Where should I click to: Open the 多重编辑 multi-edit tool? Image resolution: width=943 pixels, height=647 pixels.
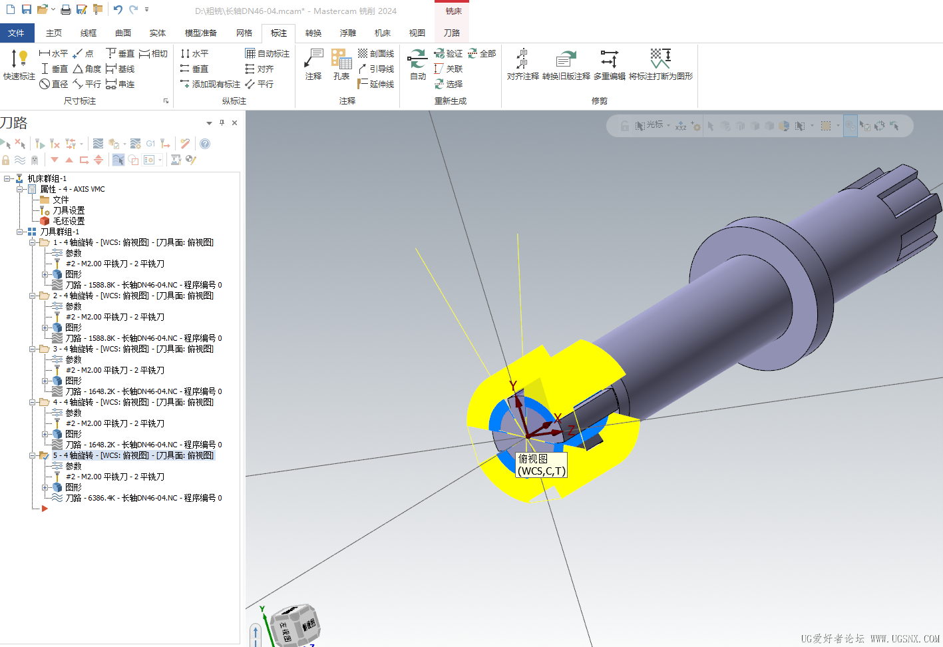click(609, 65)
